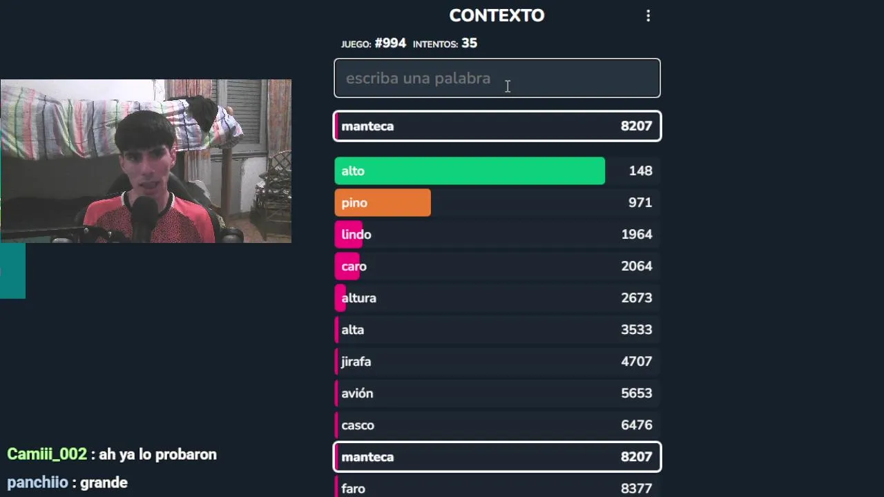This screenshot has width=884, height=497.
Task: Click the manteca row in the list
Action: point(497,457)
